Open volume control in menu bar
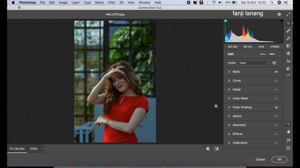Image resolution: width=300 pixels, height=168 pixels. click(x=220, y=2)
